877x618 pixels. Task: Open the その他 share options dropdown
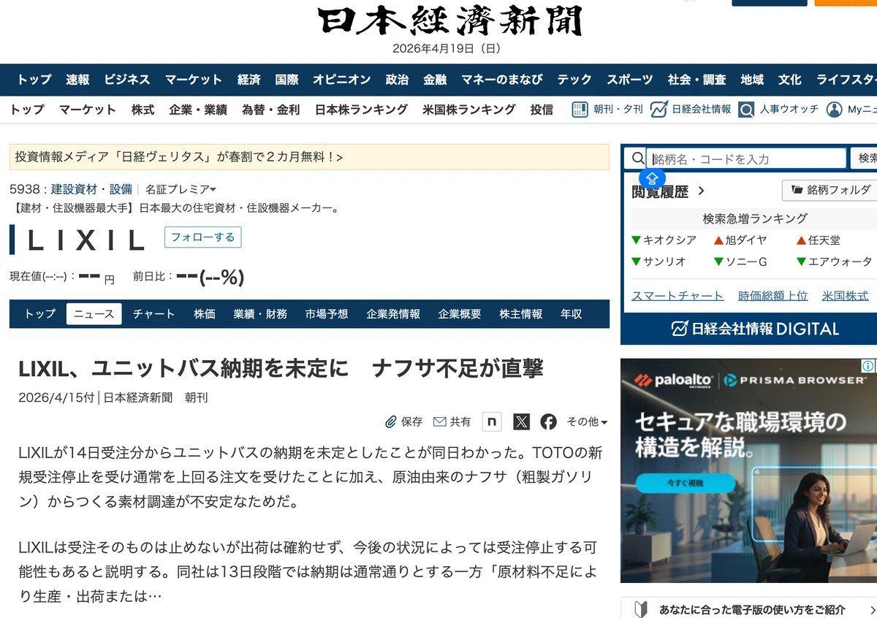[588, 421]
